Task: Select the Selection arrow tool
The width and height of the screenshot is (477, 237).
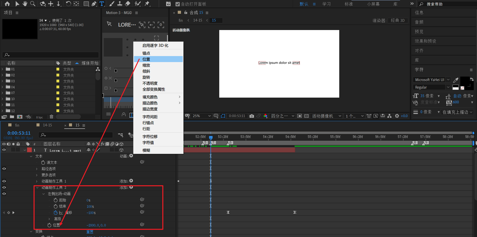Action: (x=17, y=4)
